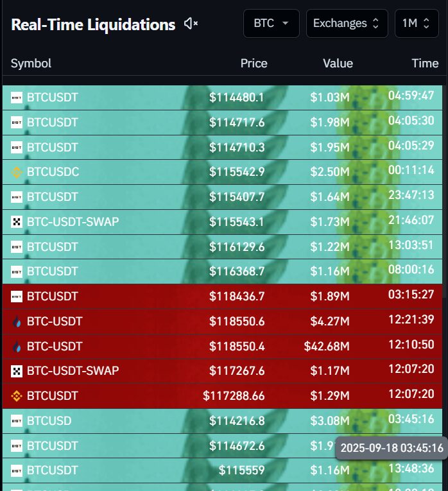The width and height of the screenshot is (448, 491).
Task: Click the OKX icon on the $117267.6 row
Action: [x=17, y=371]
